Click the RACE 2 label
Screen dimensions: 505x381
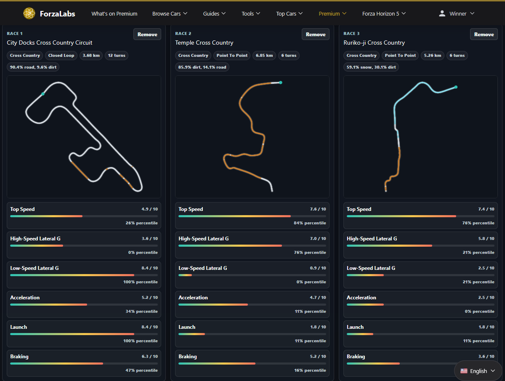coord(183,33)
